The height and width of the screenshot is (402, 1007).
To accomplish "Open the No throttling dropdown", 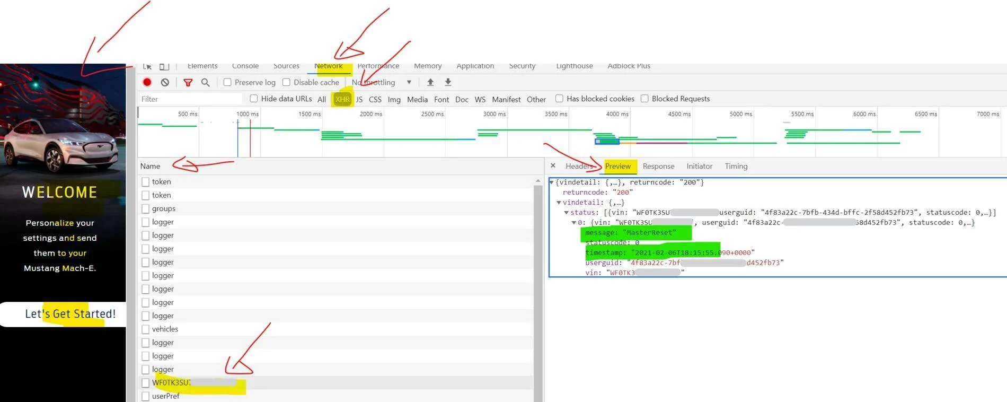I will coord(382,82).
